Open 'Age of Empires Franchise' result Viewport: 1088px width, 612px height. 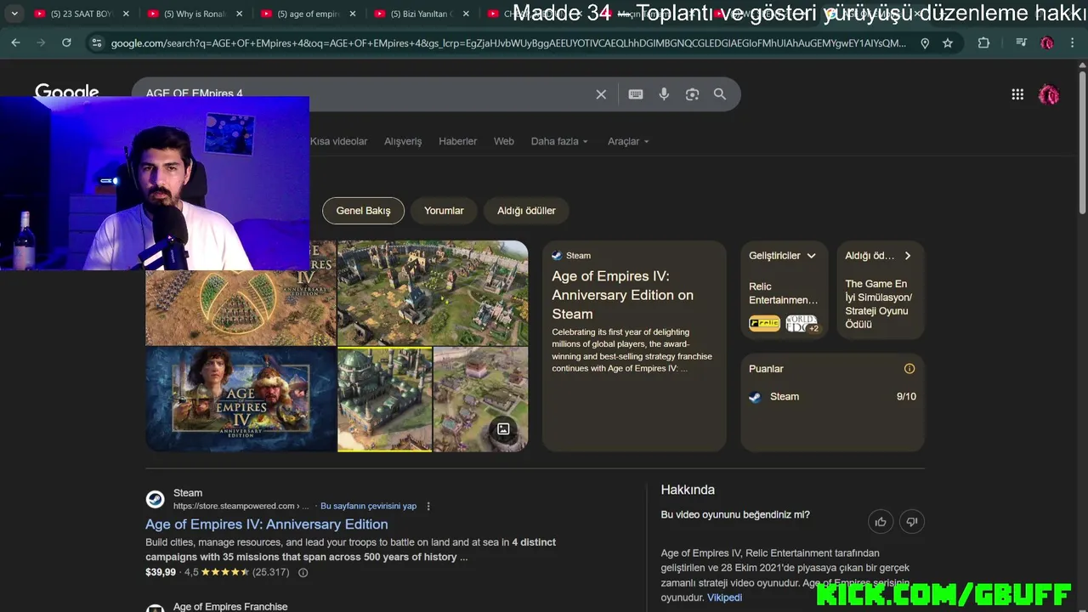click(230, 607)
